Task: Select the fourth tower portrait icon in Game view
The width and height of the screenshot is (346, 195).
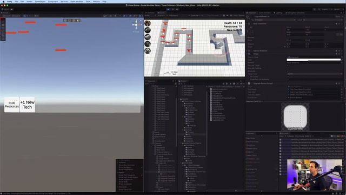Action: (x=148, y=43)
